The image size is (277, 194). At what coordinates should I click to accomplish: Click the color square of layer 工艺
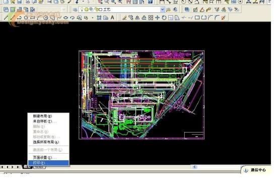point(101,10)
